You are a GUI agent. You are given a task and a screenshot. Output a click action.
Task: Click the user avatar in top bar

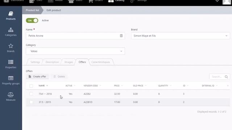point(227,2)
